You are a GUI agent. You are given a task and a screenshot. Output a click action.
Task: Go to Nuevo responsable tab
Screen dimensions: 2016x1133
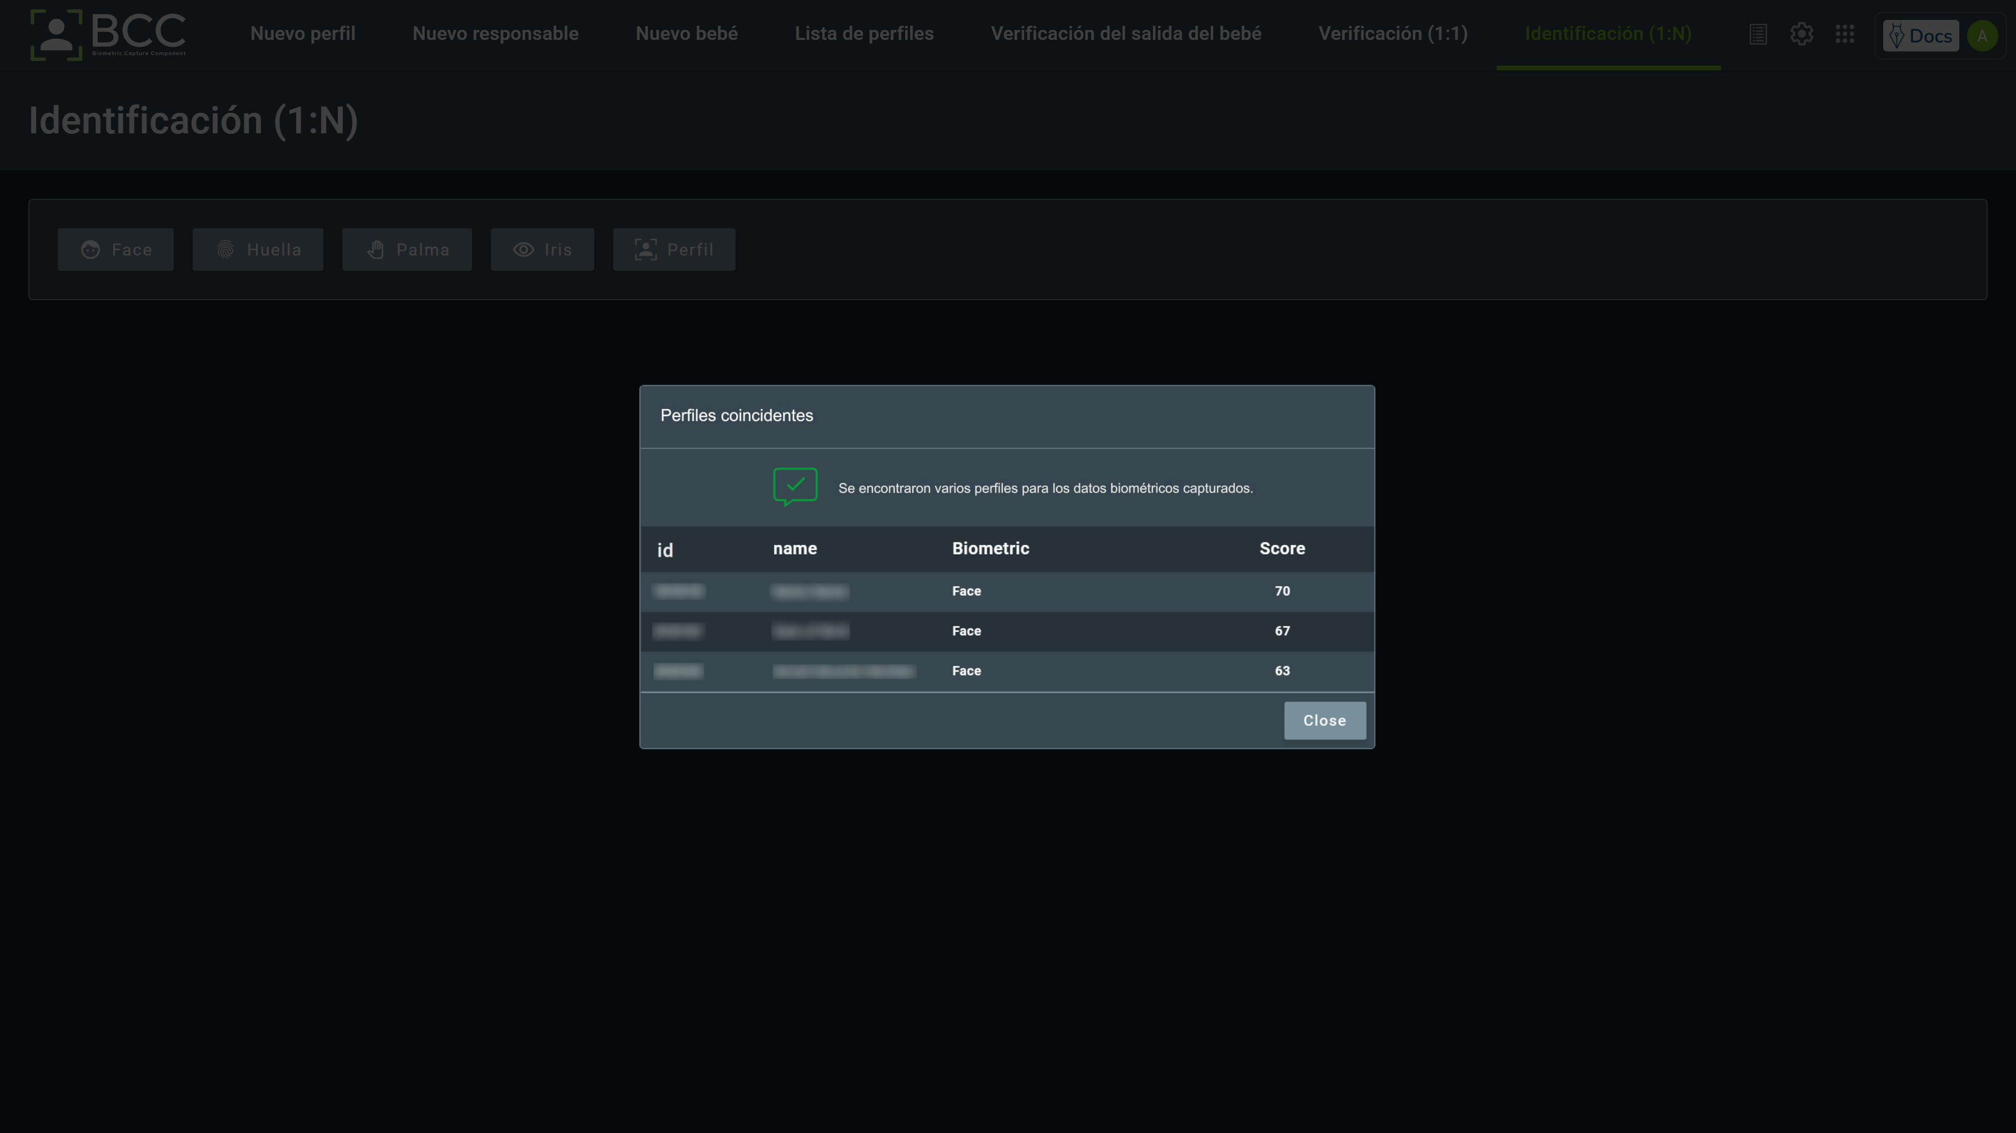coord(496,34)
